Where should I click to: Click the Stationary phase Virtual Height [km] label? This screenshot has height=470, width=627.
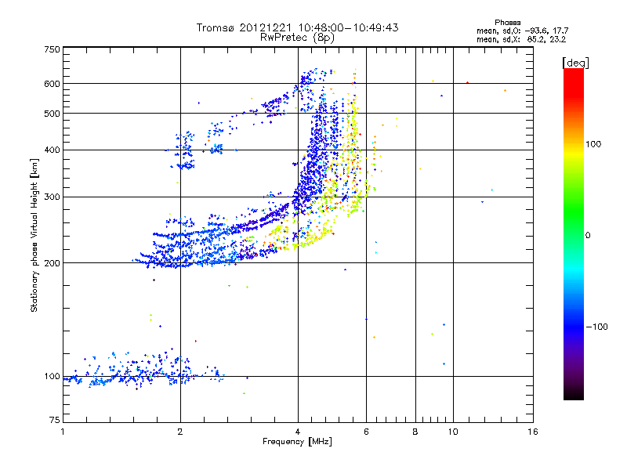tap(34, 236)
